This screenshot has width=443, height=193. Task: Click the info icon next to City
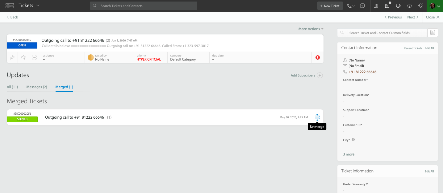pyautogui.click(x=353, y=140)
